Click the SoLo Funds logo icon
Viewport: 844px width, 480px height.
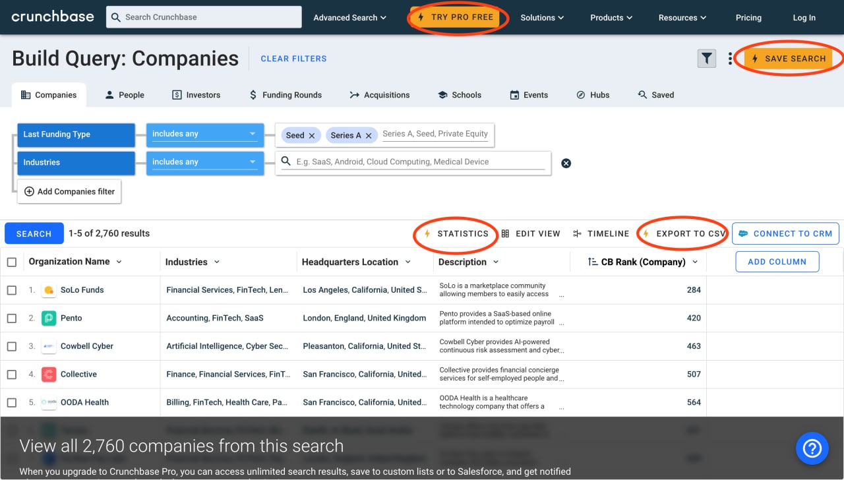coord(49,290)
